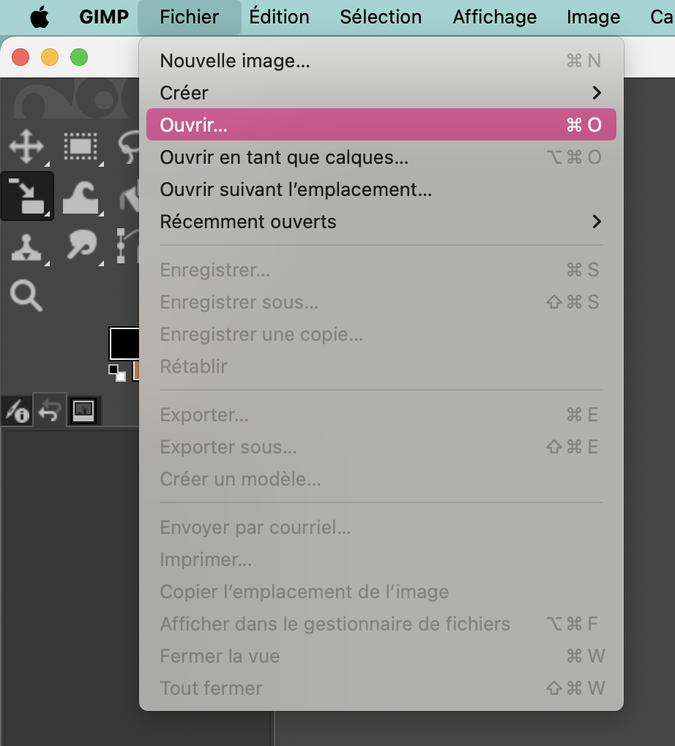Open the black foreground color swatch
The height and width of the screenshot is (746, 675).
pyautogui.click(x=124, y=343)
